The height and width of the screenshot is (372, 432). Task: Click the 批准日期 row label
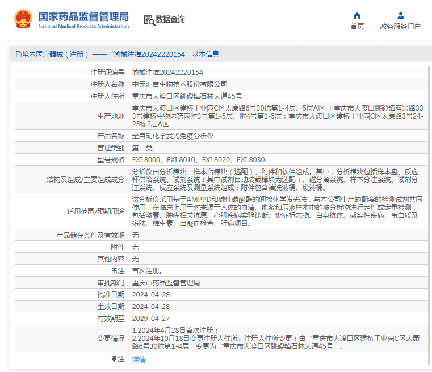(111, 295)
